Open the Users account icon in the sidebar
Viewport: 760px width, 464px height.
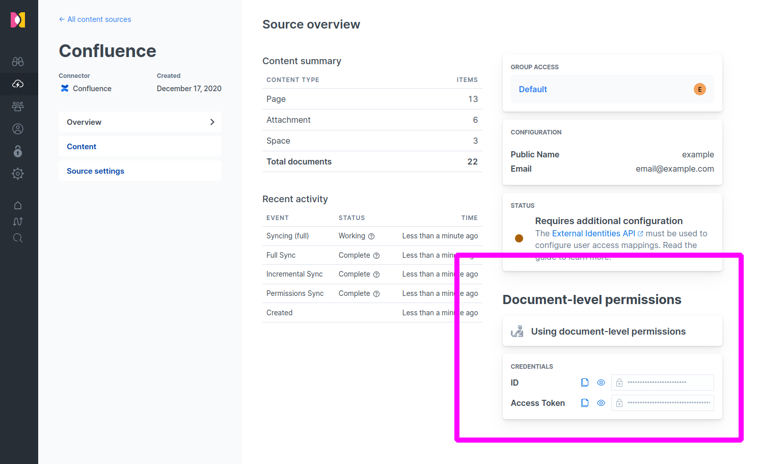pos(18,129)
